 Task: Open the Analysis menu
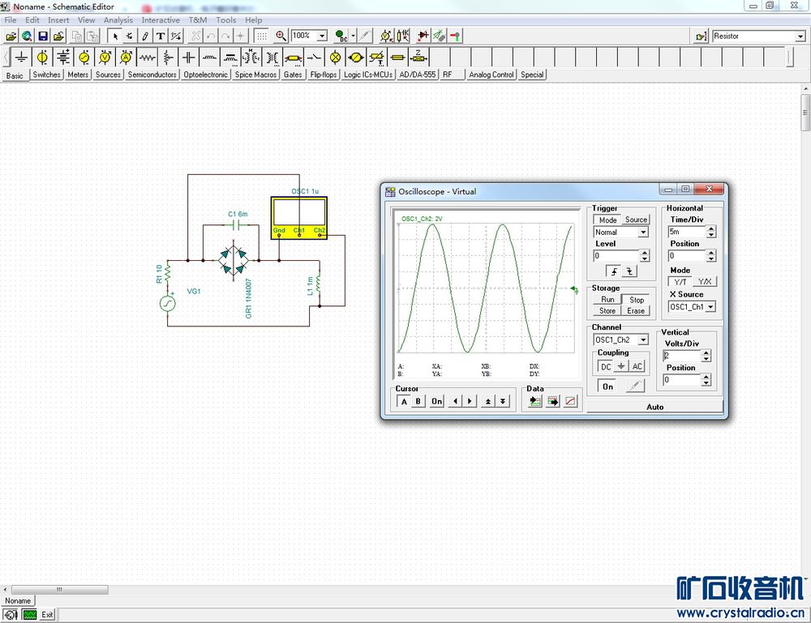118,20
